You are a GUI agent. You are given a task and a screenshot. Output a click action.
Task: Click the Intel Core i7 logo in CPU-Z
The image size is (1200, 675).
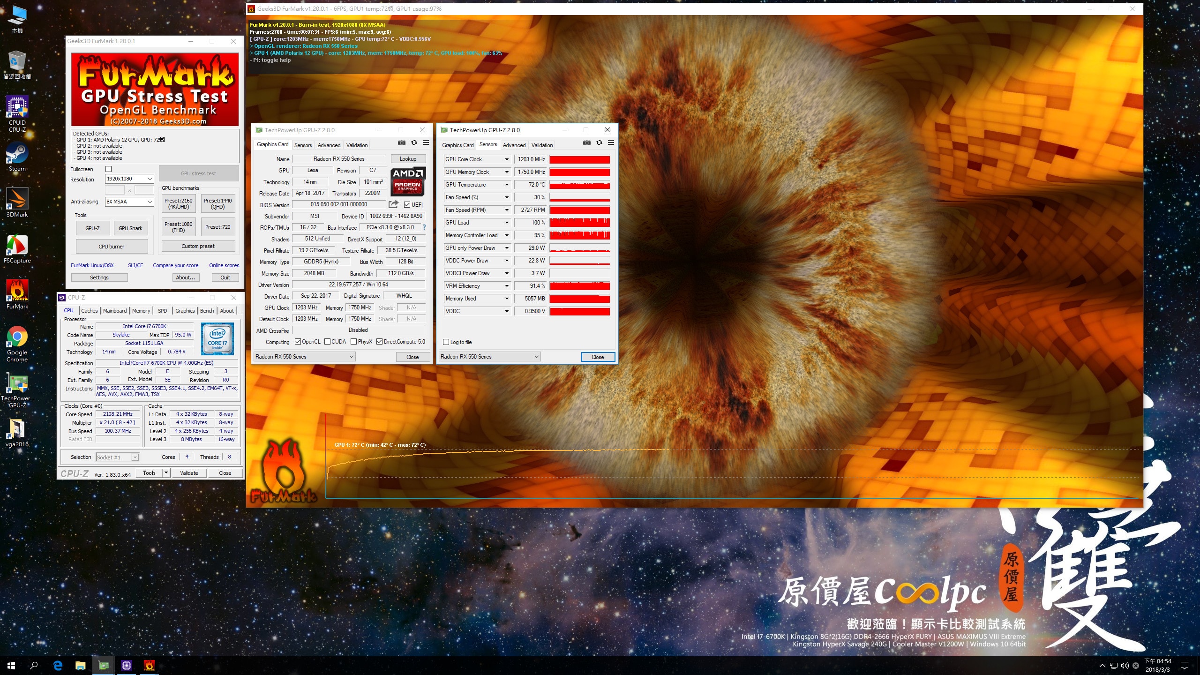(217, 338)
